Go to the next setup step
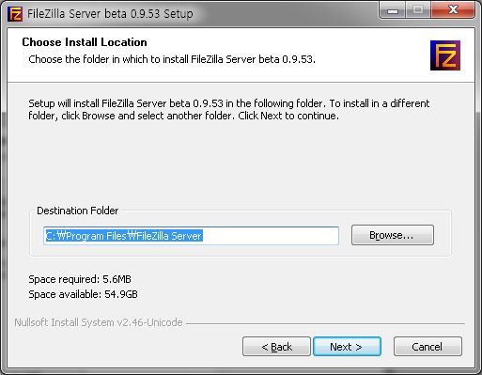This screenshot has height=375, width=482. coord(347,347)
